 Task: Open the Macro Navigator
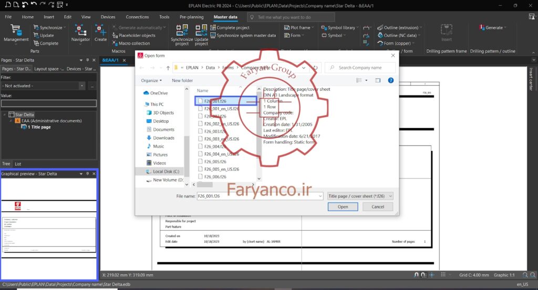(x=80, y=33)
